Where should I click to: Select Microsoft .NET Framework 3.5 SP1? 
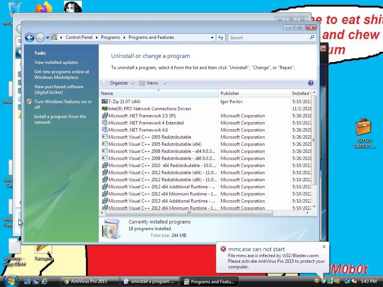pyautogui.click(x=142, y=116)
